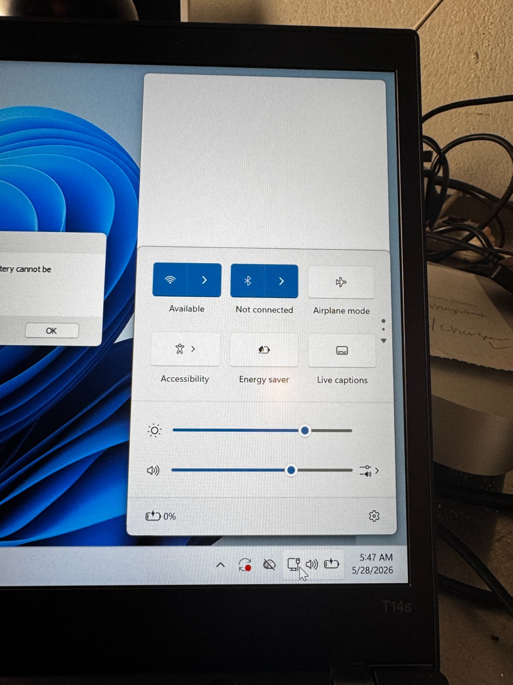Open the clock showing 5:47 AM
Screen dimensions: 513x685
(x=376, y=557)
